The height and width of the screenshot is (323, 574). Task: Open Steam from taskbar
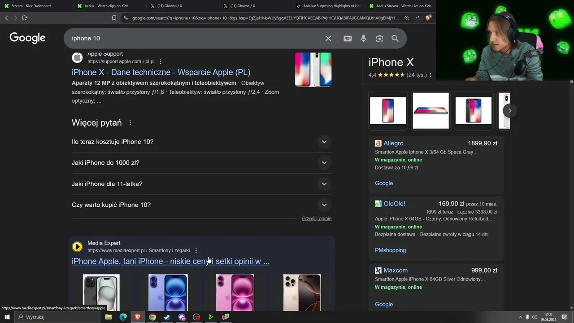pyautogui.click(x=167, y=317)
